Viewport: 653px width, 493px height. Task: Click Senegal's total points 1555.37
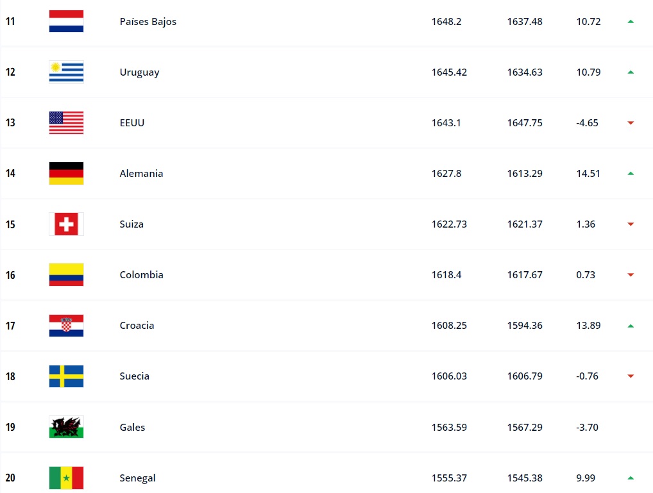(449, 478)
